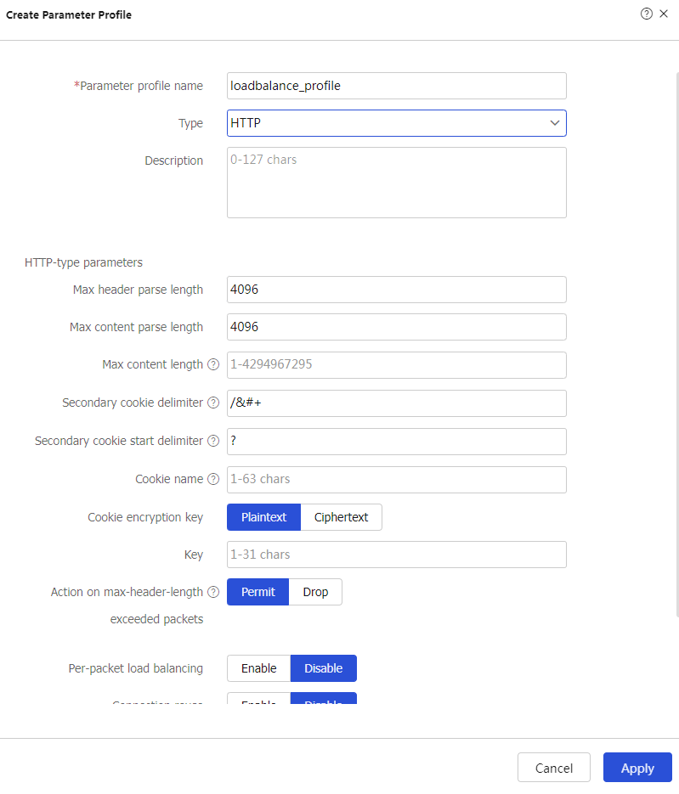This screenshot has height=794, width=679.
Task: Click help icon beside Secondary cookie delimiter
Action: tap(213, 403)
